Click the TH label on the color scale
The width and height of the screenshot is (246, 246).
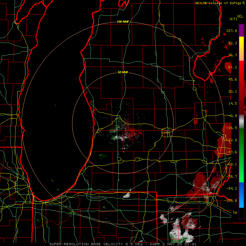(x=235, y=213)
